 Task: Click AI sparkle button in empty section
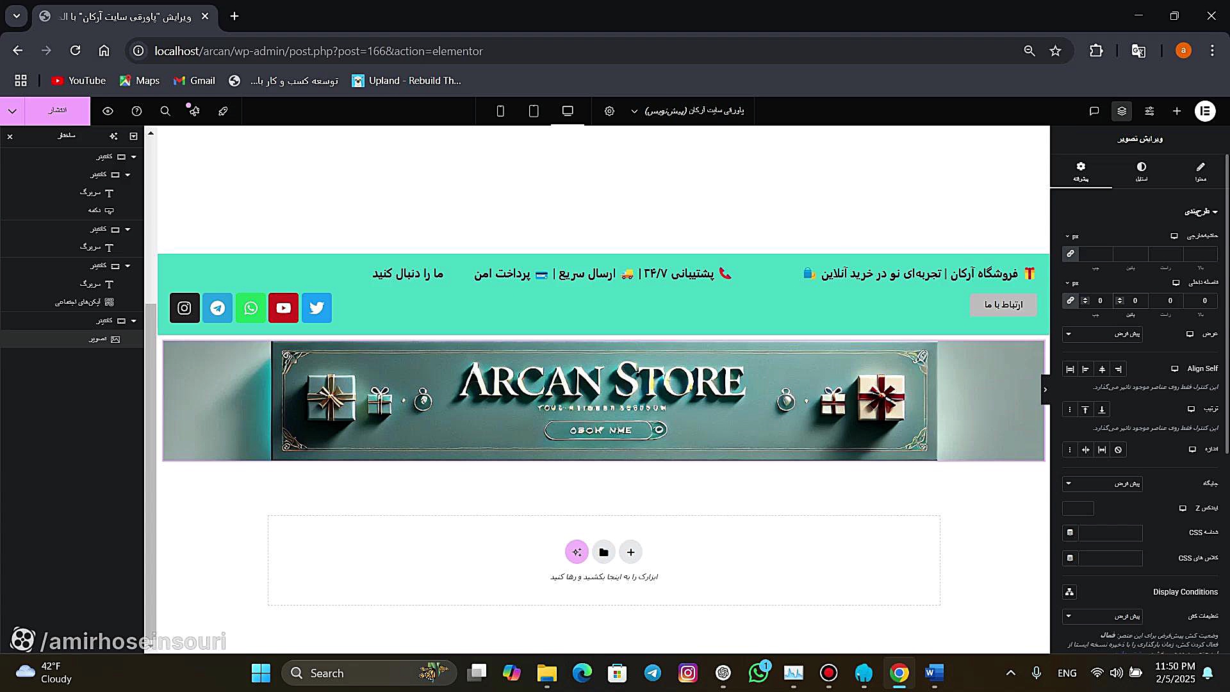pyautogui.click(x=577, y=552)
